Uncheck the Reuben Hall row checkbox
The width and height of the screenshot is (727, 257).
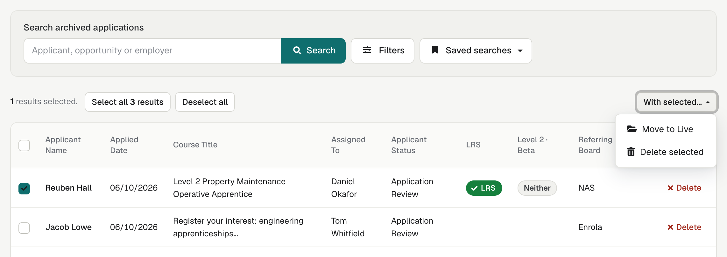tap(24, 188)
